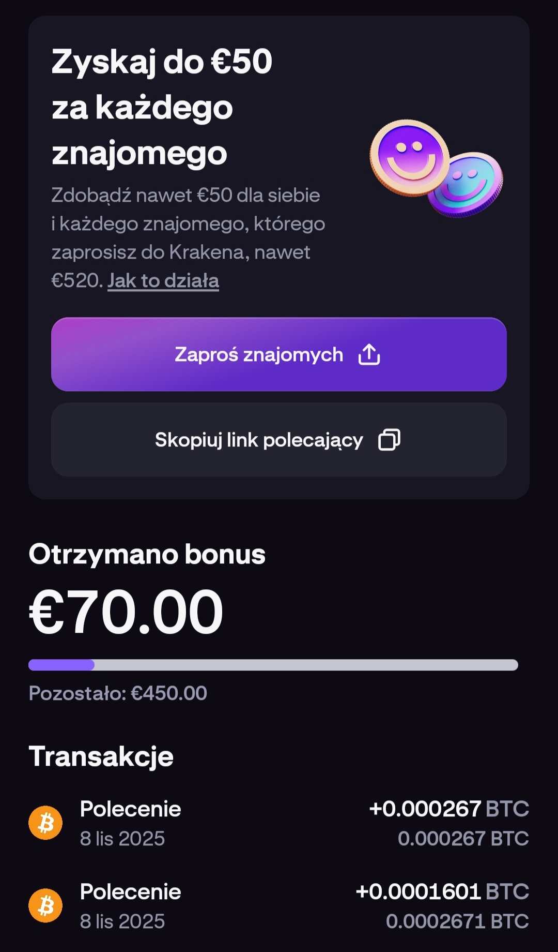Tap the "Zyskaj do €50 za każdego znajomego" headline

(161, 107)
